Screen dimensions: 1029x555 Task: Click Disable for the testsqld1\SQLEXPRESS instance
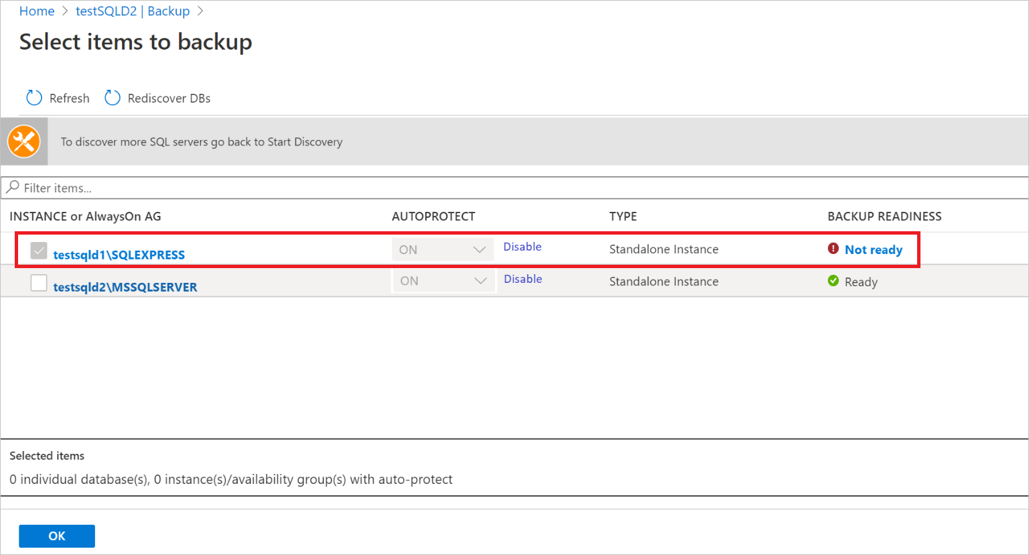click(523, 246)
